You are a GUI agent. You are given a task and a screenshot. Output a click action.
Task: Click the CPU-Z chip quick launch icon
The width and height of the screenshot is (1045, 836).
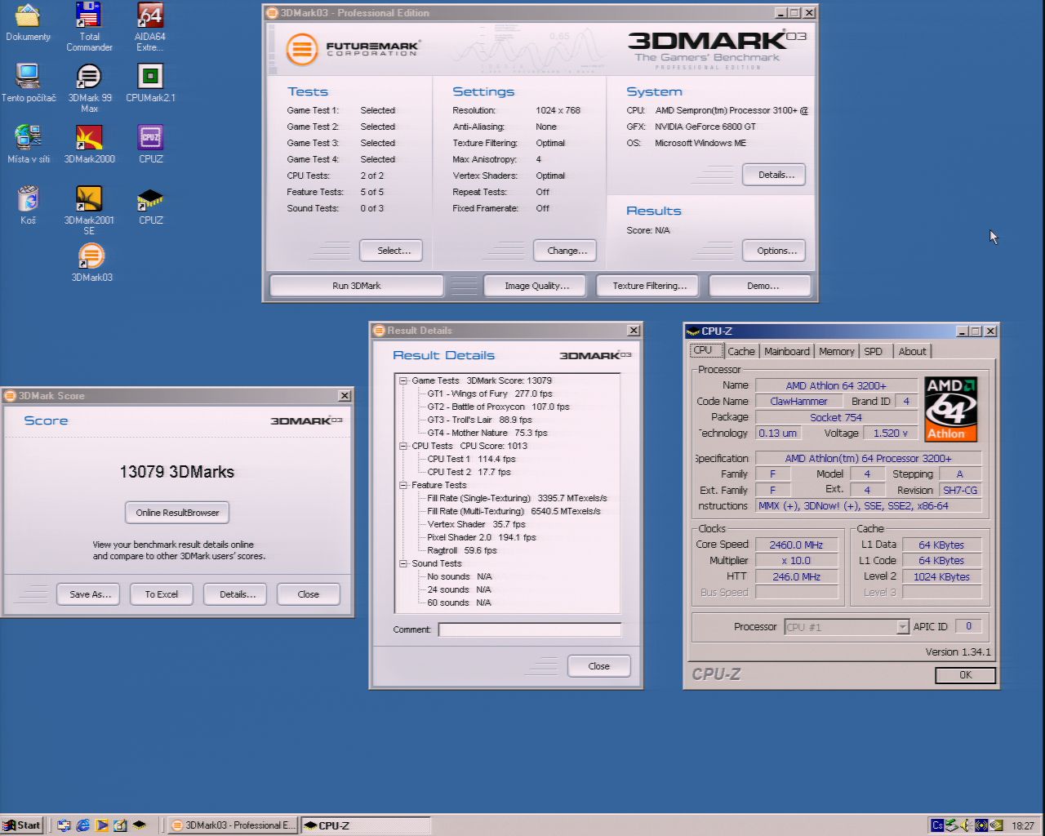point(139,825)
